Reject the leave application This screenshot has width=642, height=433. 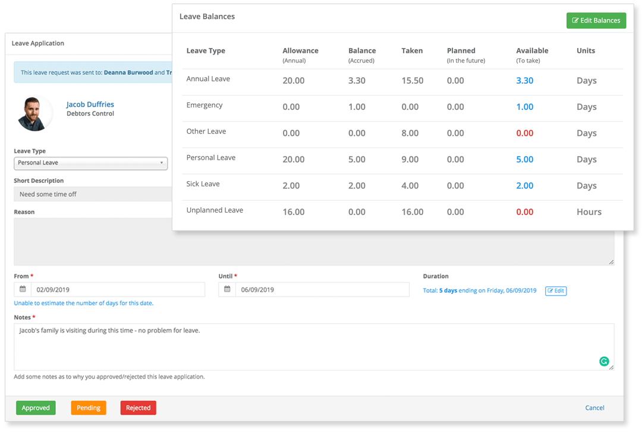(138, 408)
